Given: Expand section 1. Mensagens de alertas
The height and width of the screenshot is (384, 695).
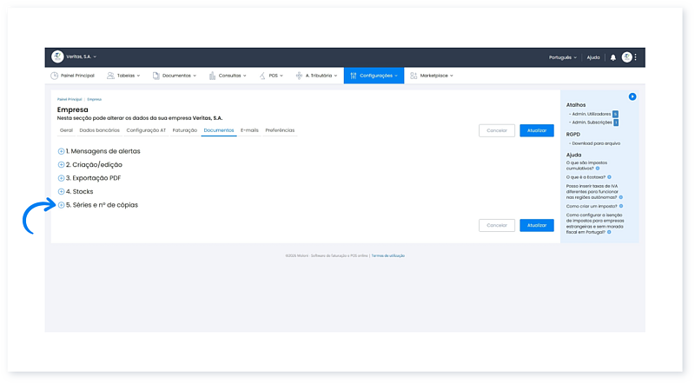Looking at the screenshot, I should tap(61, 151).
